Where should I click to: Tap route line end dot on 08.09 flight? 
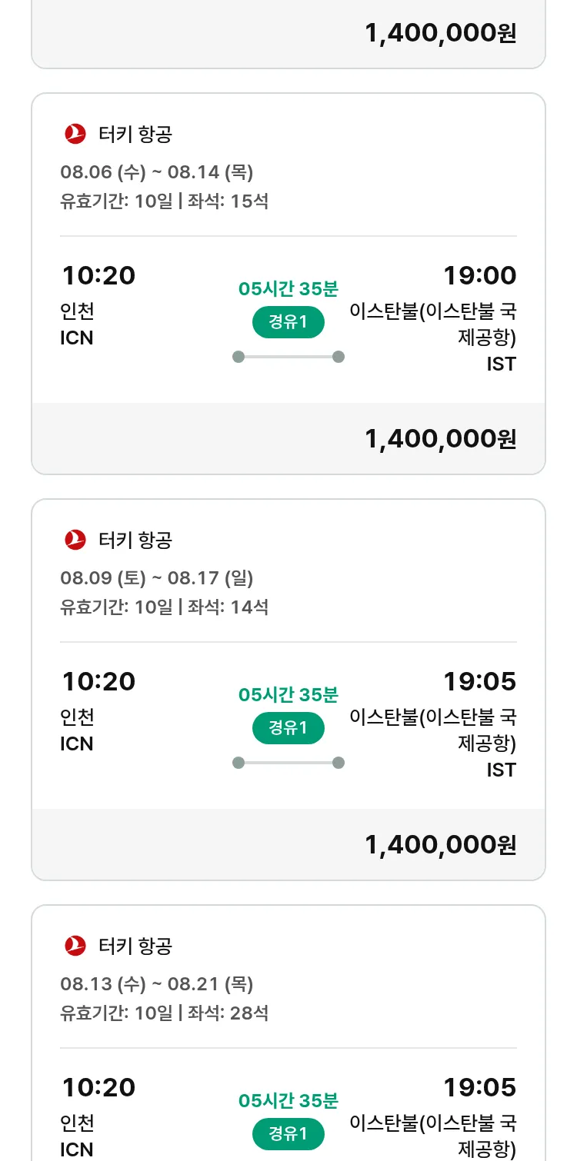pos(339,763)
